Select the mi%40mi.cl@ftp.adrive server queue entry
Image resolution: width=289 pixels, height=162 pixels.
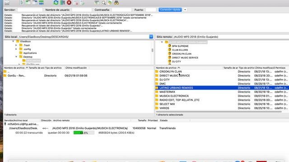click(x=23, y=124)
